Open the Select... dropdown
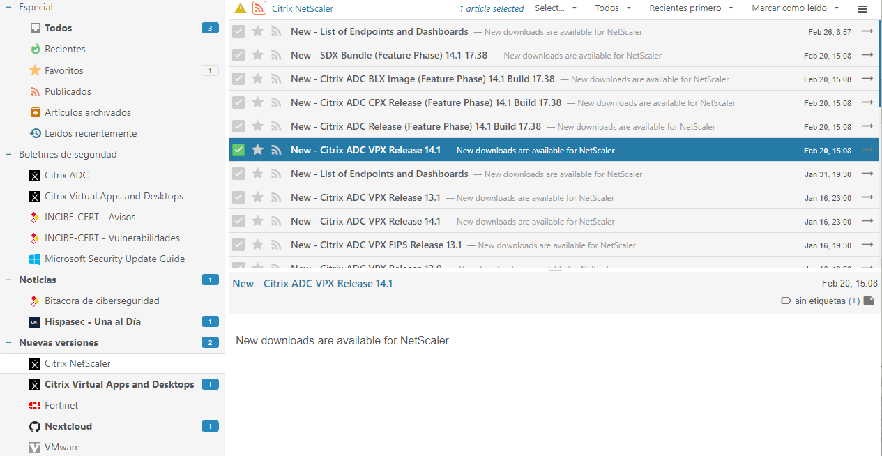The height and width of the screenshot is (456, 882). tap(556, 8)
